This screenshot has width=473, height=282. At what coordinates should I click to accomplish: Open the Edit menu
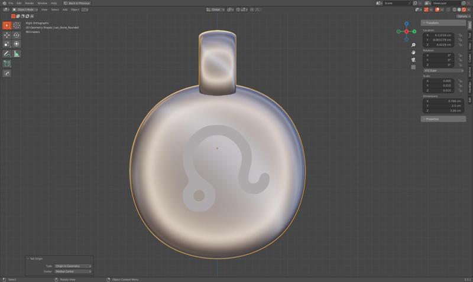point(19,3)
